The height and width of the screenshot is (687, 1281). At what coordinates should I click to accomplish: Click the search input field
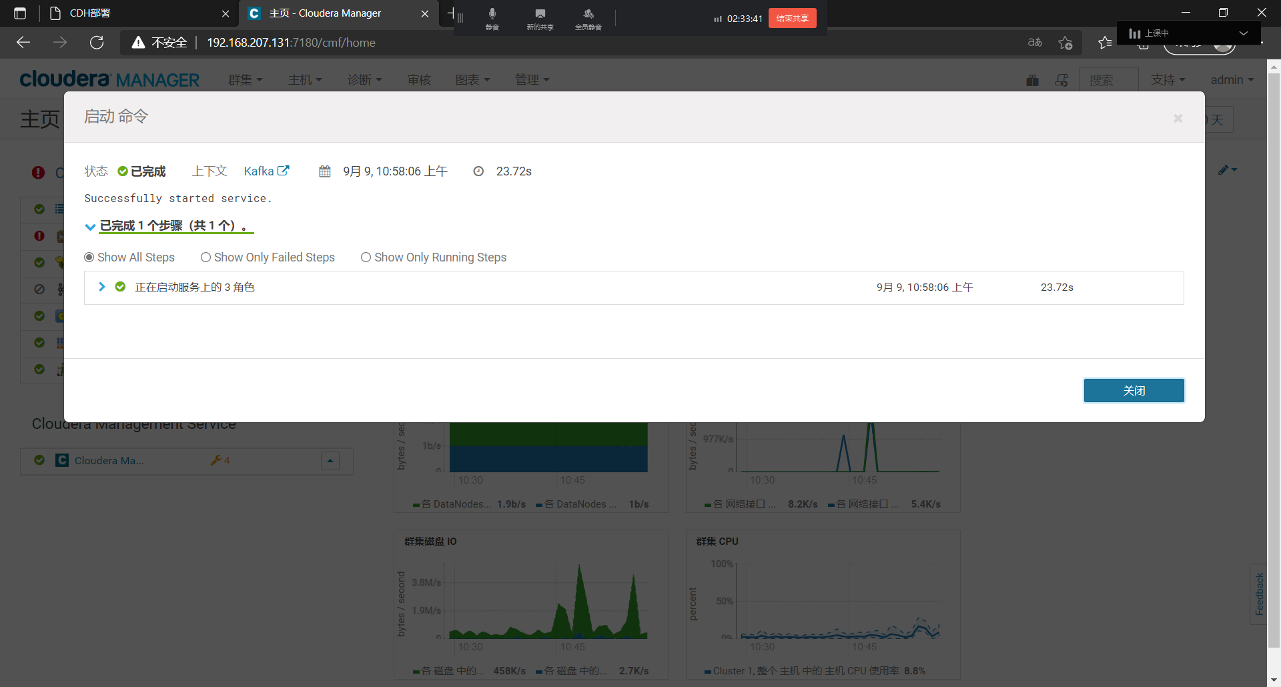click(x=1108, y=80)
